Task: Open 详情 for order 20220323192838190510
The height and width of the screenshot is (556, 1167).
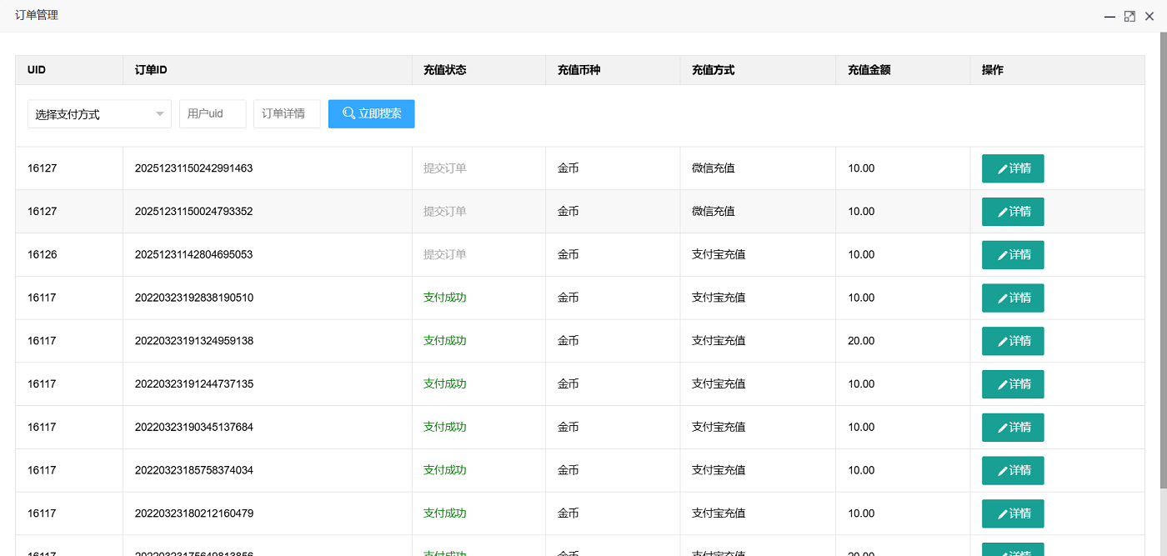Action: click(1013, 298)
